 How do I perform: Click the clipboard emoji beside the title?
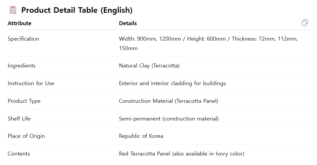tap(13, 10)
